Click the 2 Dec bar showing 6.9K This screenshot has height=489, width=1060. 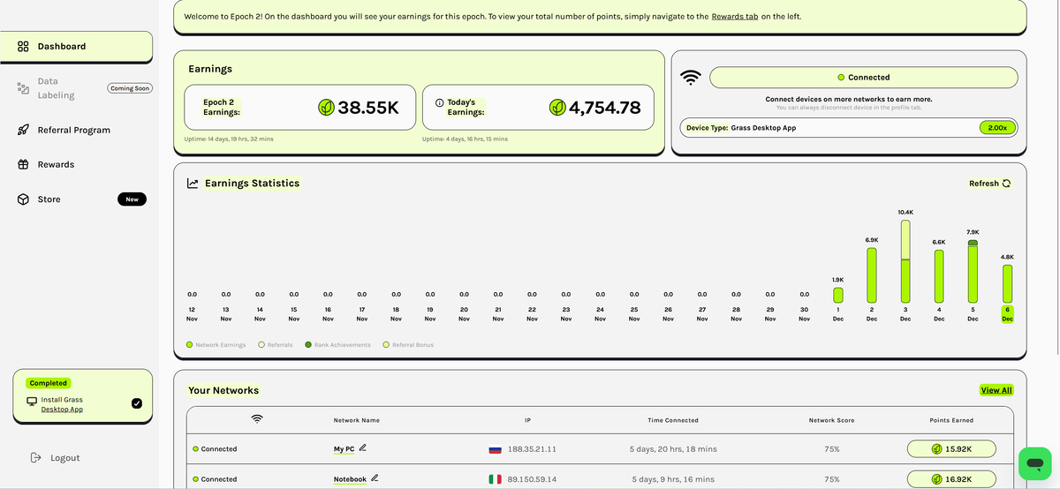pos(872,275)
